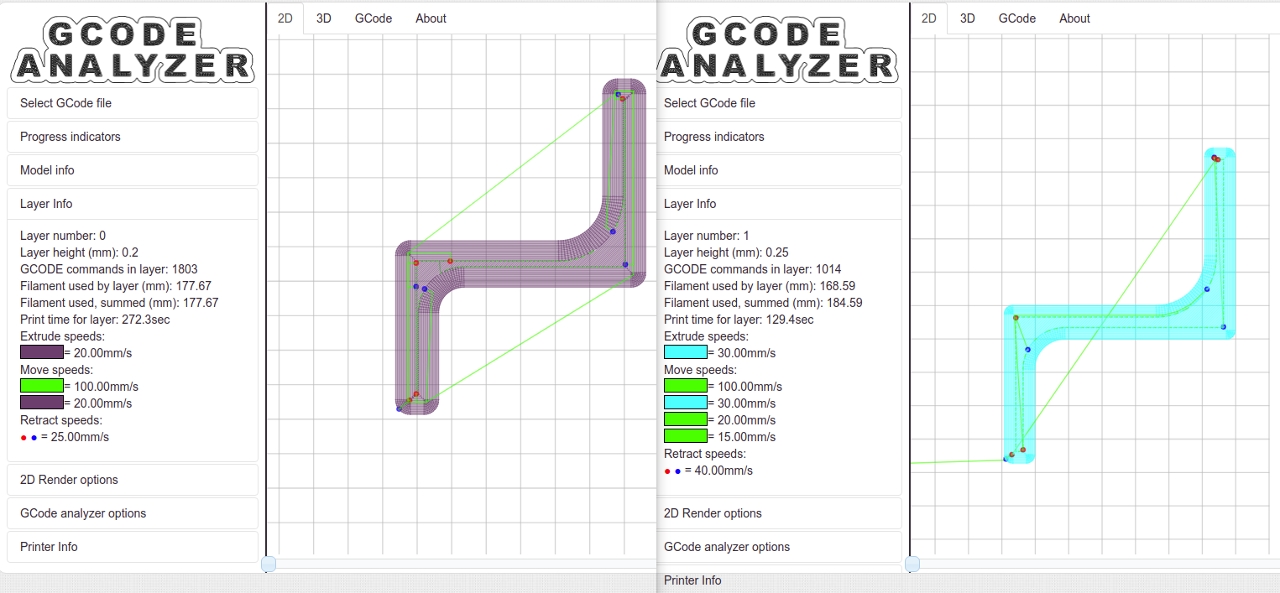
Task: Click the GCODE ANALYZER logo in the right window
Action: [x=776, y=50]
